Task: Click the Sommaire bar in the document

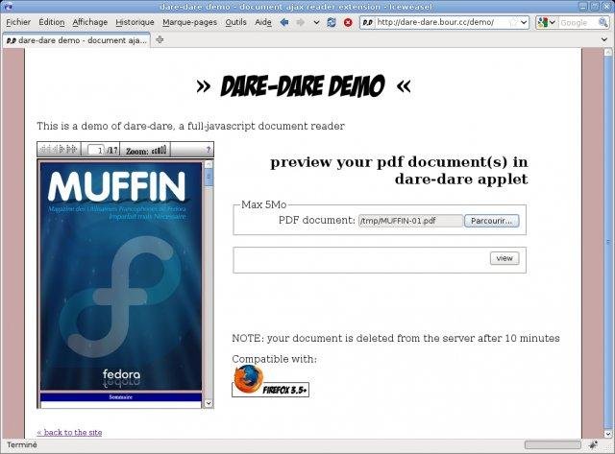Action: tap(121, 397)
